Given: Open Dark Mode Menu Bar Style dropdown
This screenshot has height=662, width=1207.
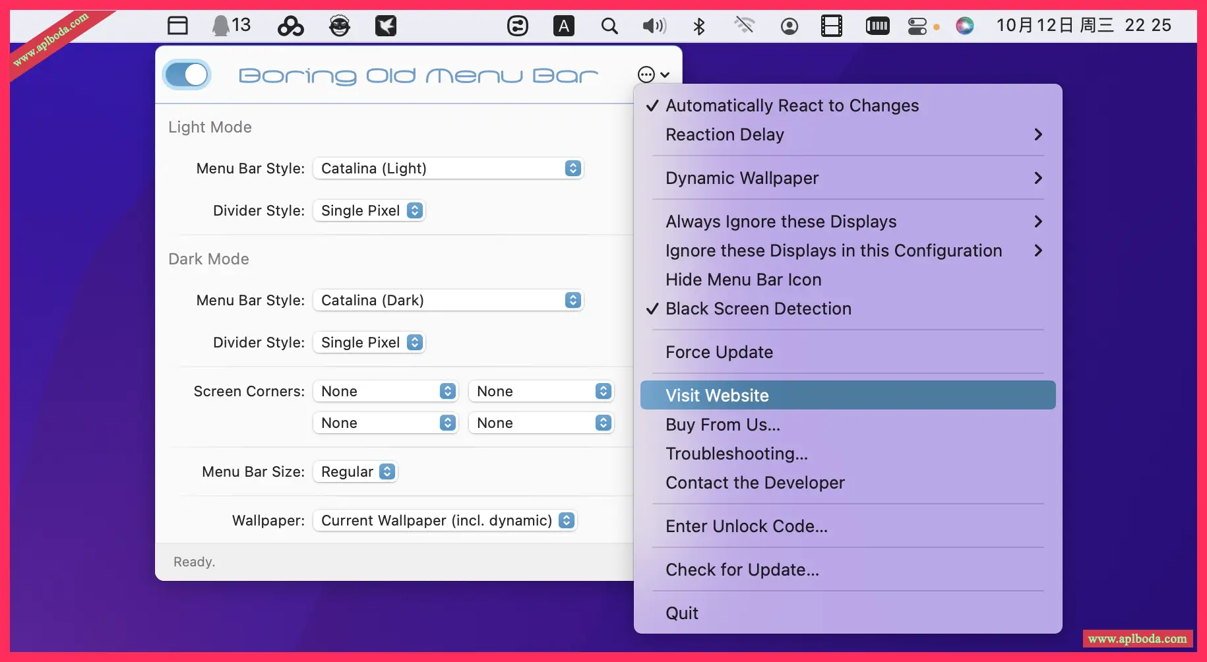Looking at the screenshot, I should pyautogui.click(x=449, y=300).
